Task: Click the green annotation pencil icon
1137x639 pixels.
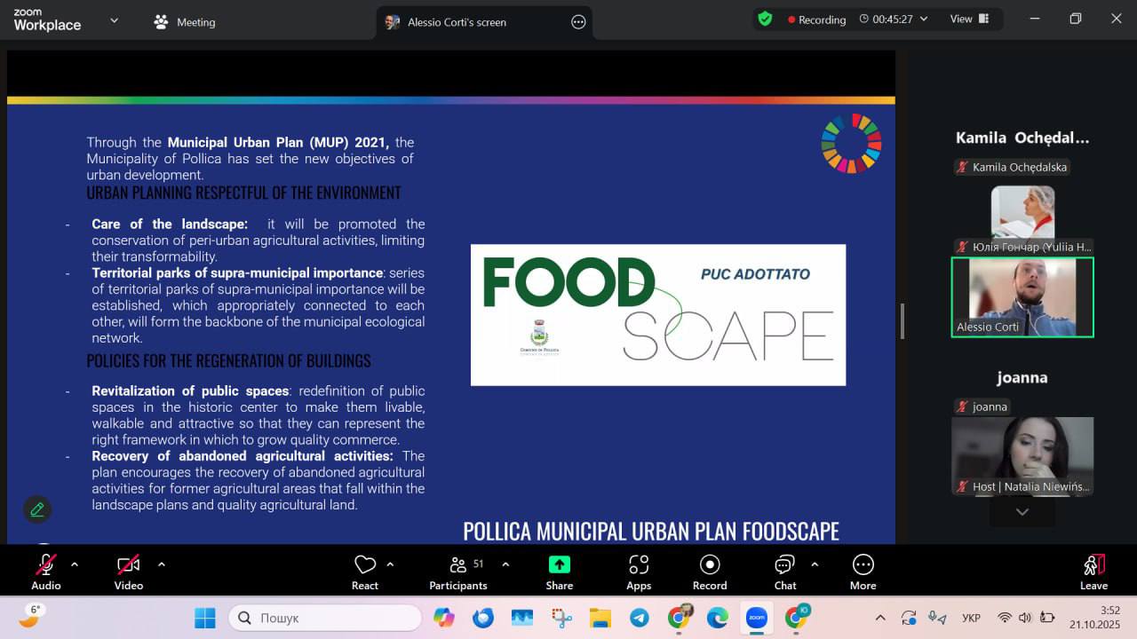Action: (37, 509)
